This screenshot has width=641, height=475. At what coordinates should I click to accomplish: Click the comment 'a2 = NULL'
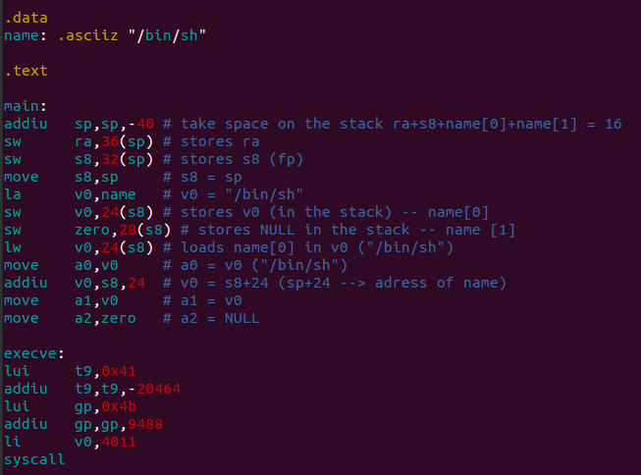click(220, 318)
